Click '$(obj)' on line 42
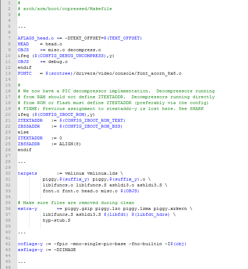Viewport: 248px width, 269px height. [x=178, y=244]
